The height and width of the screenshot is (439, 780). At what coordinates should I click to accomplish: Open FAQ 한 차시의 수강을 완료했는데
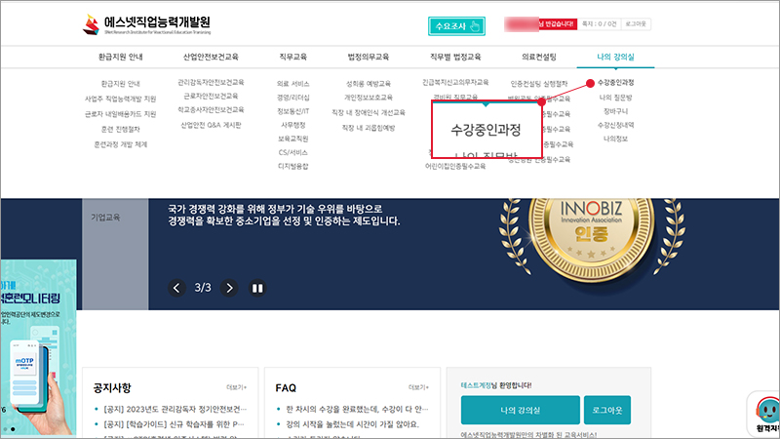[357, 409]
